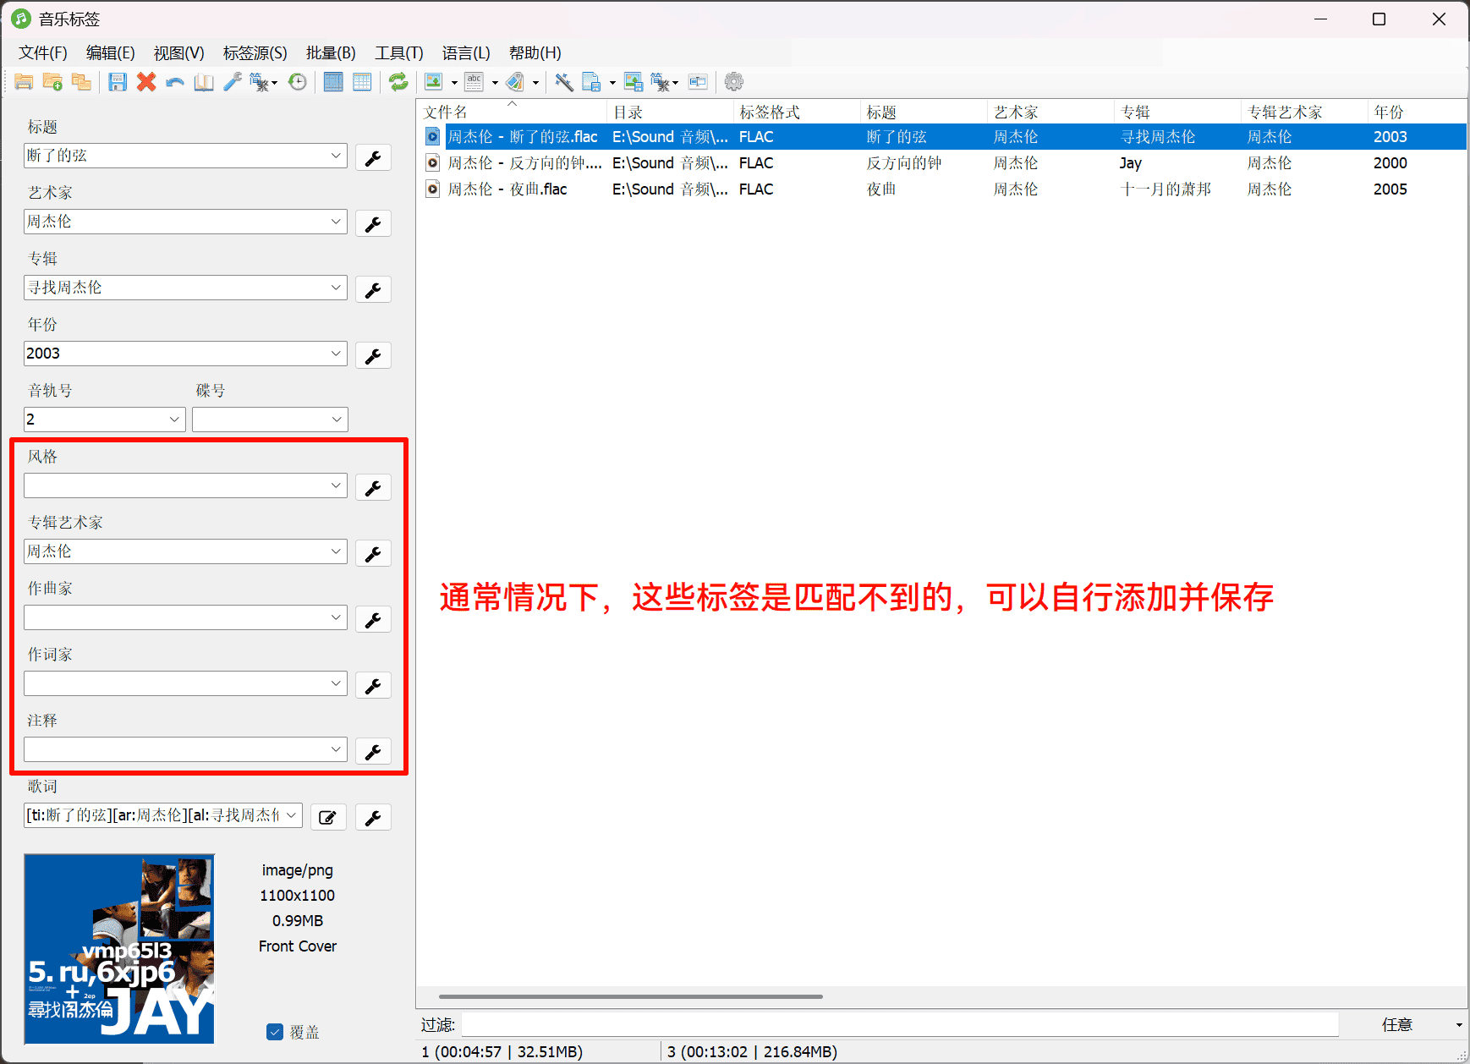Screen dimensions: 1470x1064
Task: Save the modified tags
Action: [x=118, y=81]
